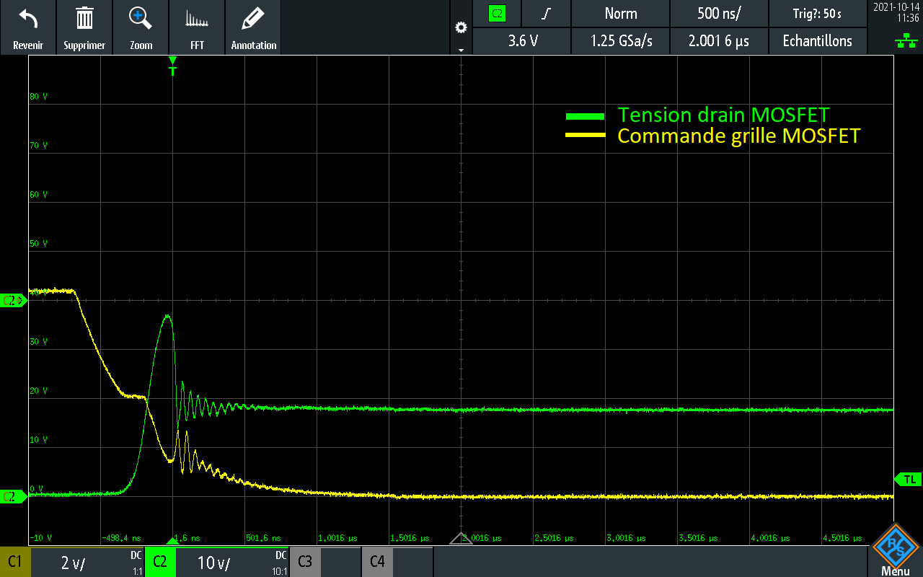Screen dimensions: 923x577
Task: Select the C1 channel tab
Action: (x=14, y=562)
